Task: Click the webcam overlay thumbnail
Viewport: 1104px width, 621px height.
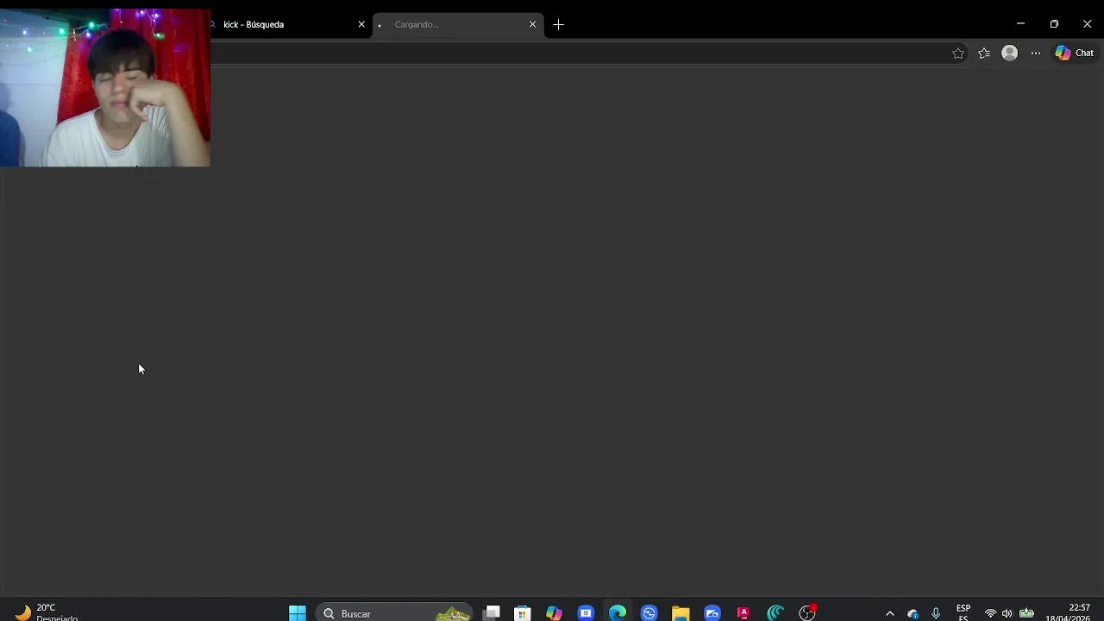Action: 105,88
